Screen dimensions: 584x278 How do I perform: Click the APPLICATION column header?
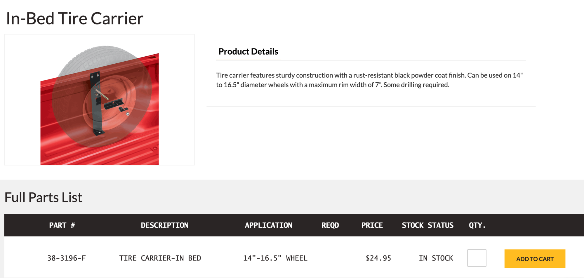(x=268, y=225)
